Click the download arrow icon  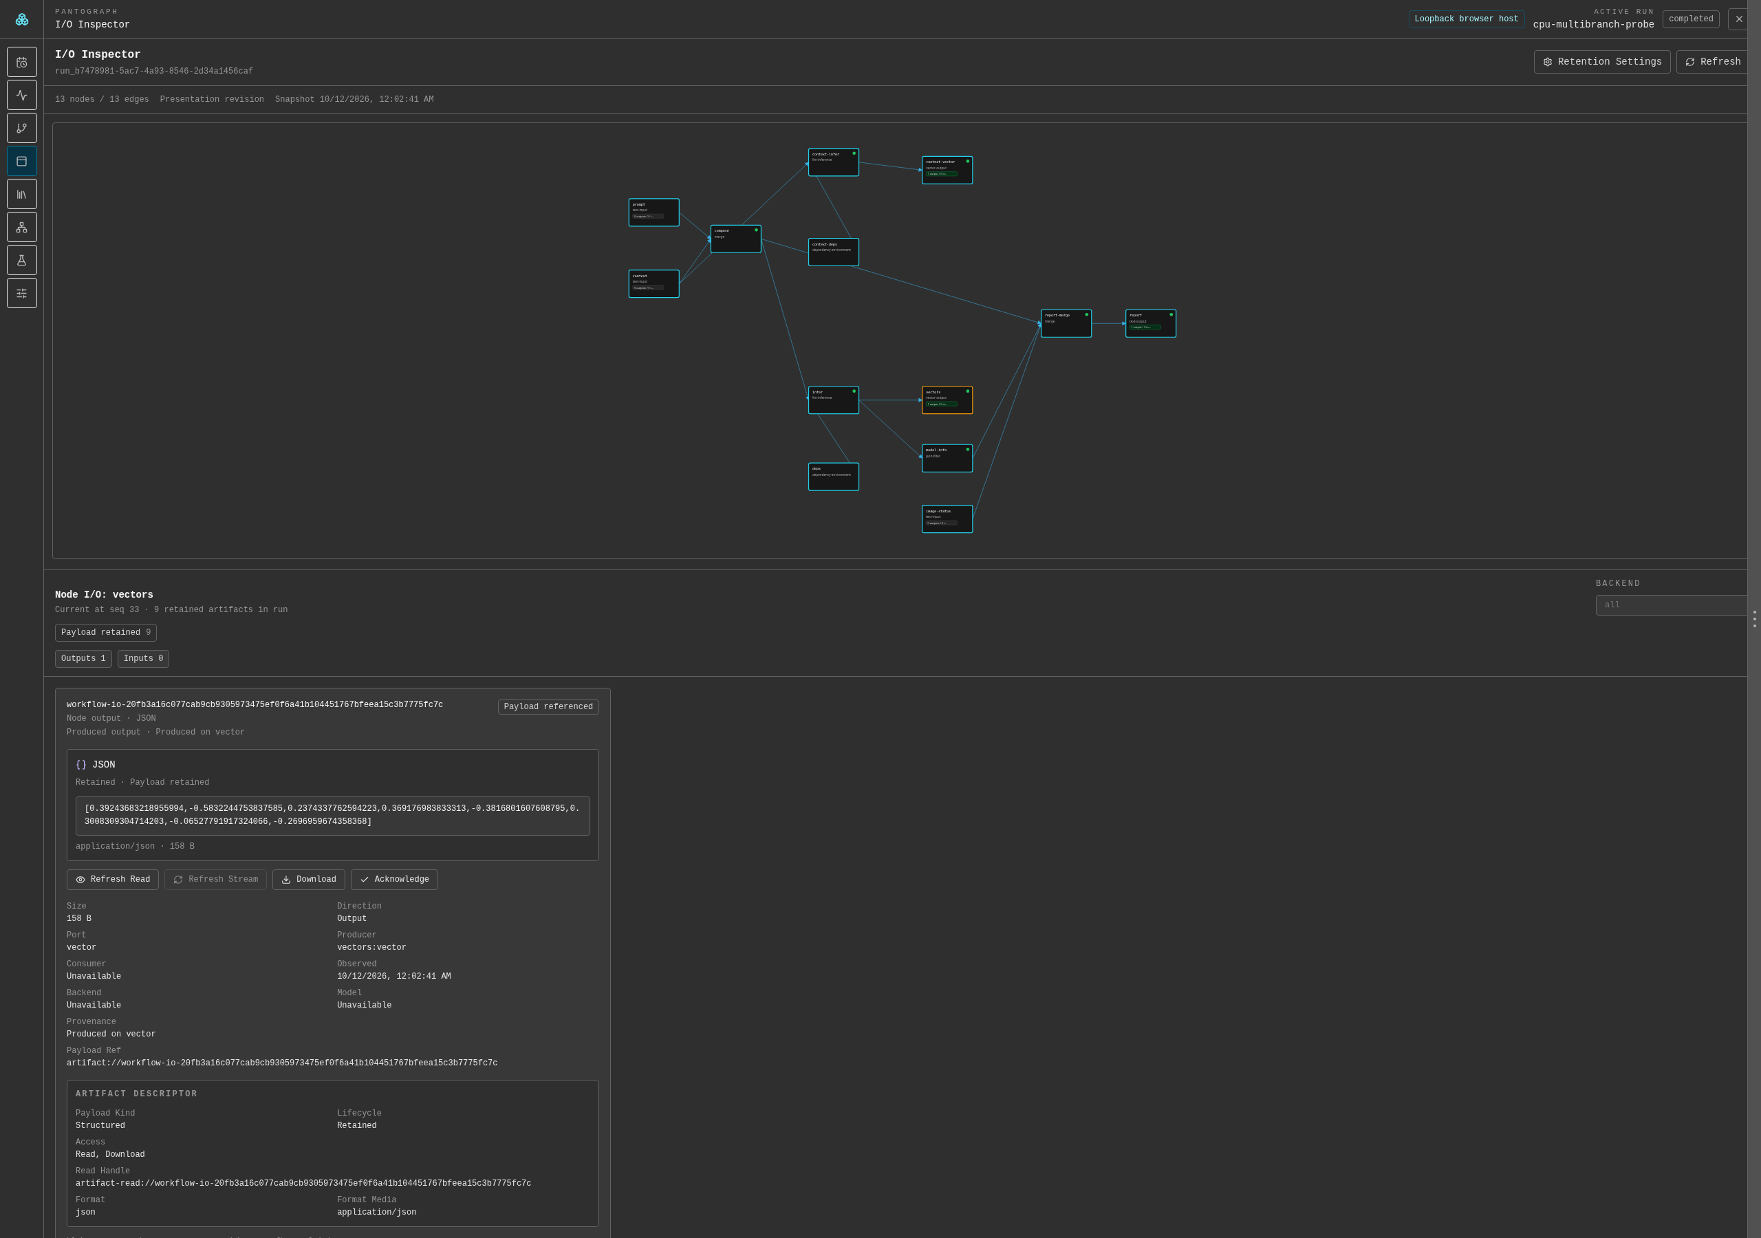coord(286,880)
